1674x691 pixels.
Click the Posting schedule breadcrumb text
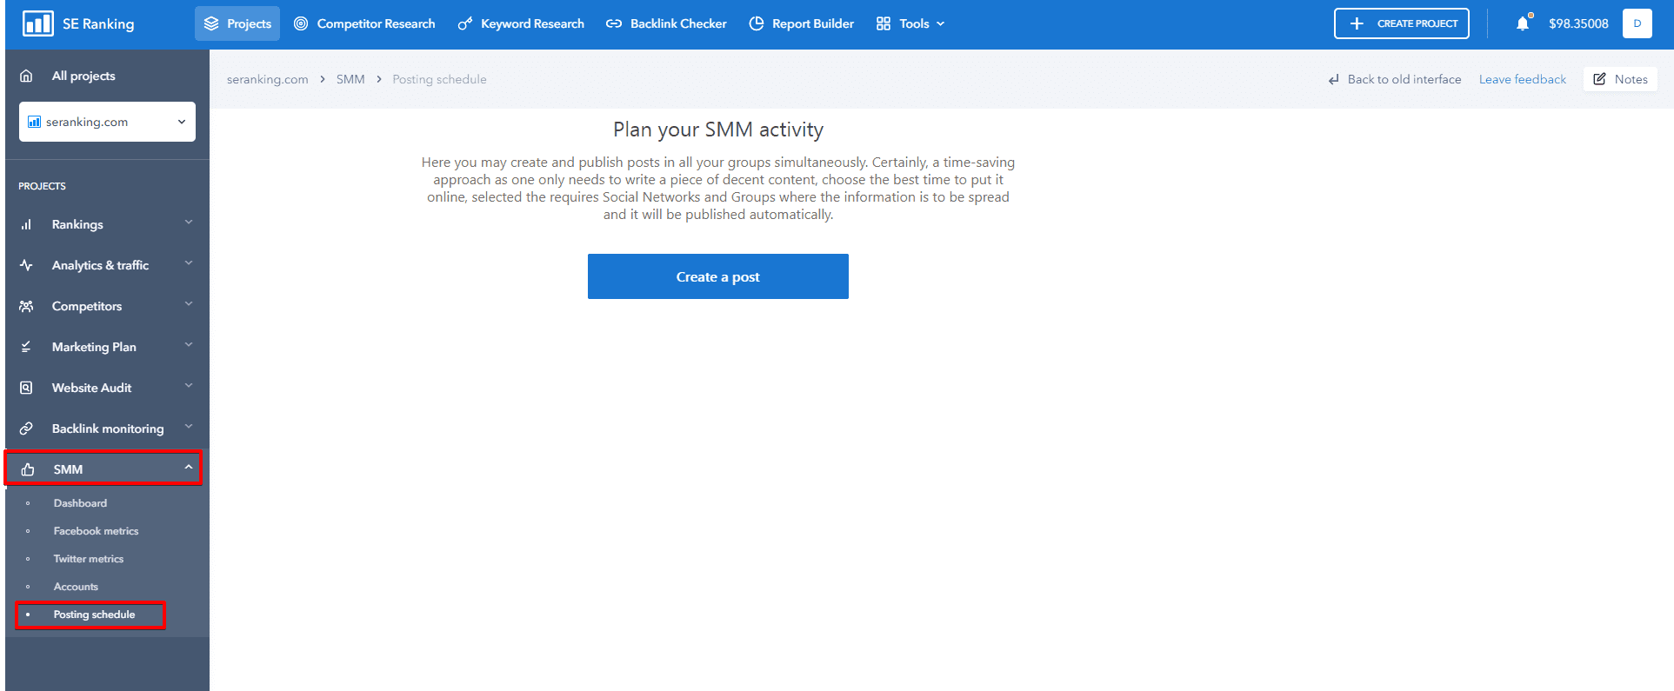click(x=439, y=79)
